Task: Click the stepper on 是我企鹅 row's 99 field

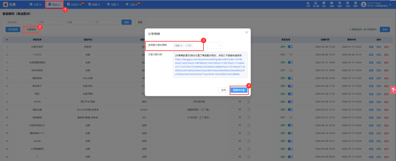Action: 248,110
